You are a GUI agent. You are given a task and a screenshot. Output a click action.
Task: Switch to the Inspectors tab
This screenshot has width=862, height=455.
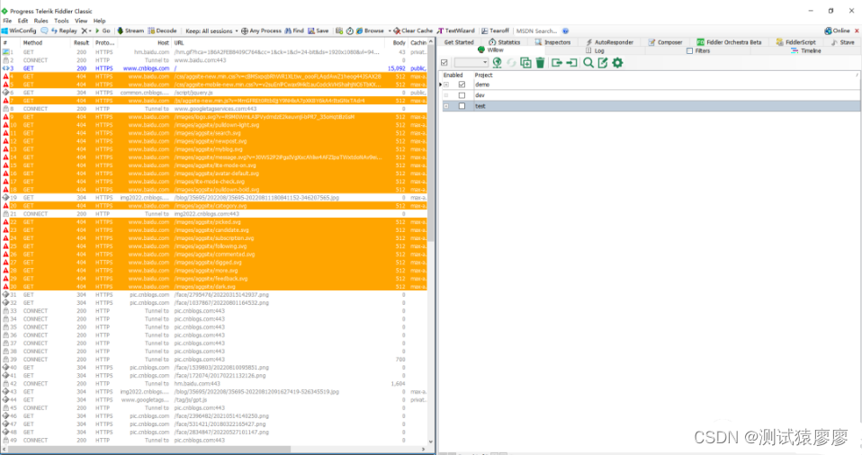pos(552,42)
